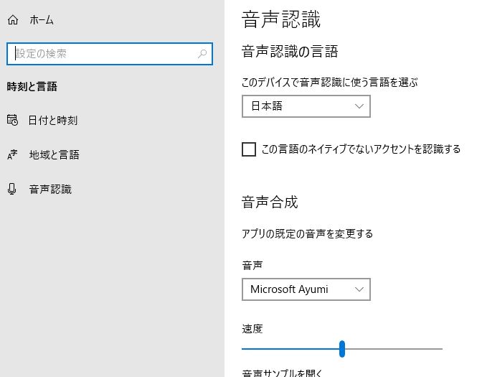Open the 地域と言語 settings section

tap(54, 154)
